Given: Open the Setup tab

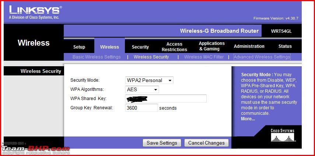Looking at the screenshot, I should click(x=79, y=47).
